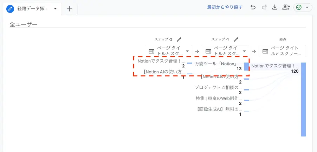
Task: Click the redo arrow icon
Action: pyautogui.click(x=264, y=7)
